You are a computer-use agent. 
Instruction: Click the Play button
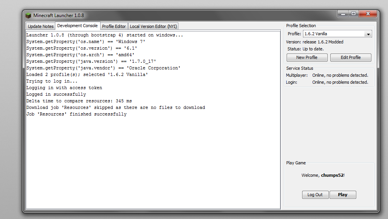point(343,195)
